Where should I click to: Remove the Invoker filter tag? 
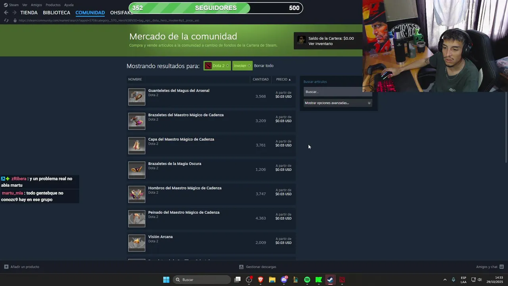click(249, 66)
